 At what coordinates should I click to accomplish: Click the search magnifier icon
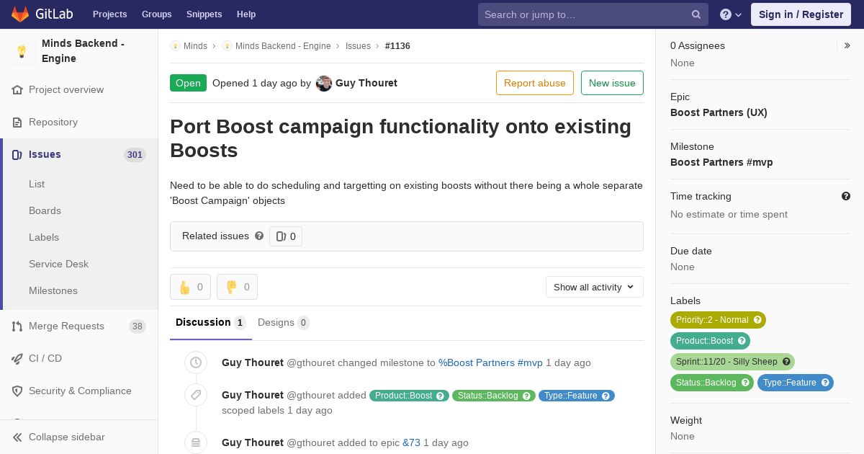(x=696, y=14)
